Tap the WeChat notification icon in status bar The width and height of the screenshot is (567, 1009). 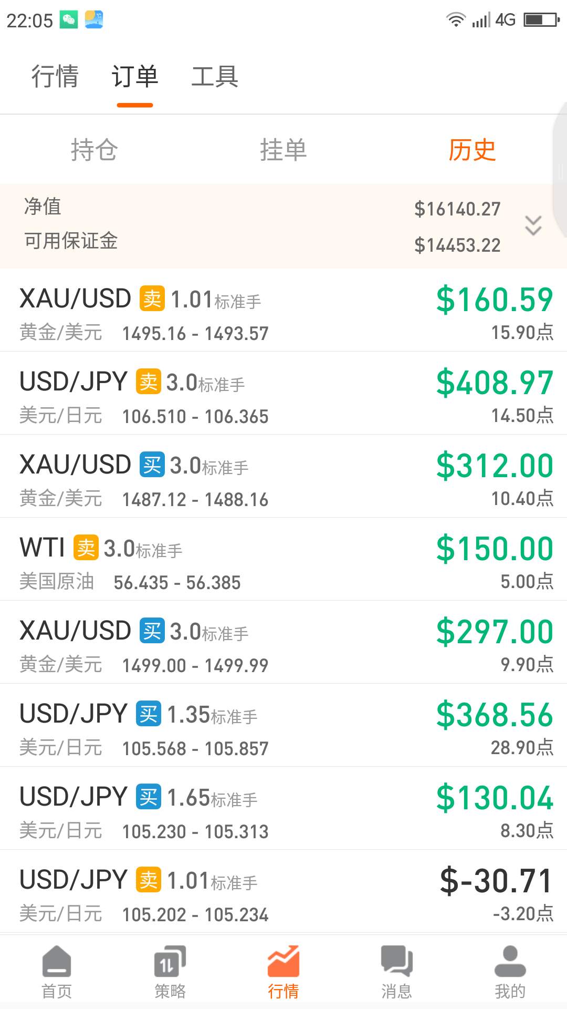tap(68, 20)
